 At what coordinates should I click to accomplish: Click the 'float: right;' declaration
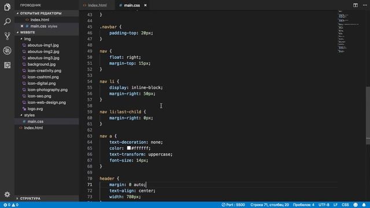[x=125, y=57]
